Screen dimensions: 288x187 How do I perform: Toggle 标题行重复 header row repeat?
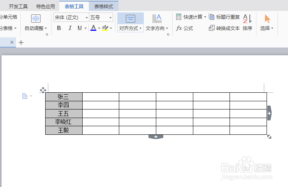coord(224,17)
